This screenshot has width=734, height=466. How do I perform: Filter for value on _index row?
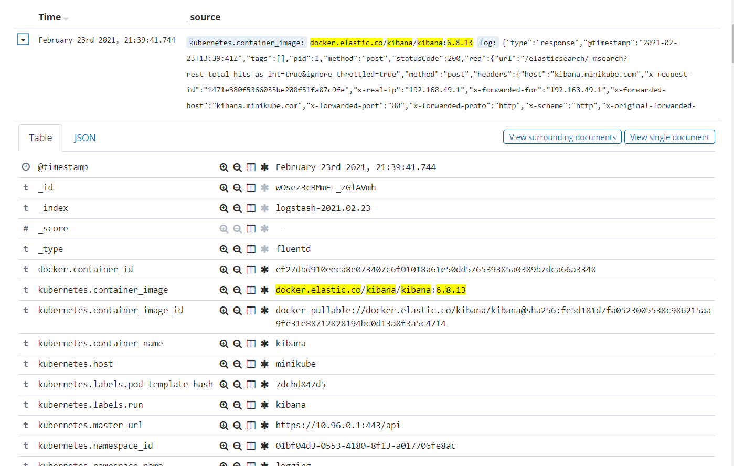[224, 208]
